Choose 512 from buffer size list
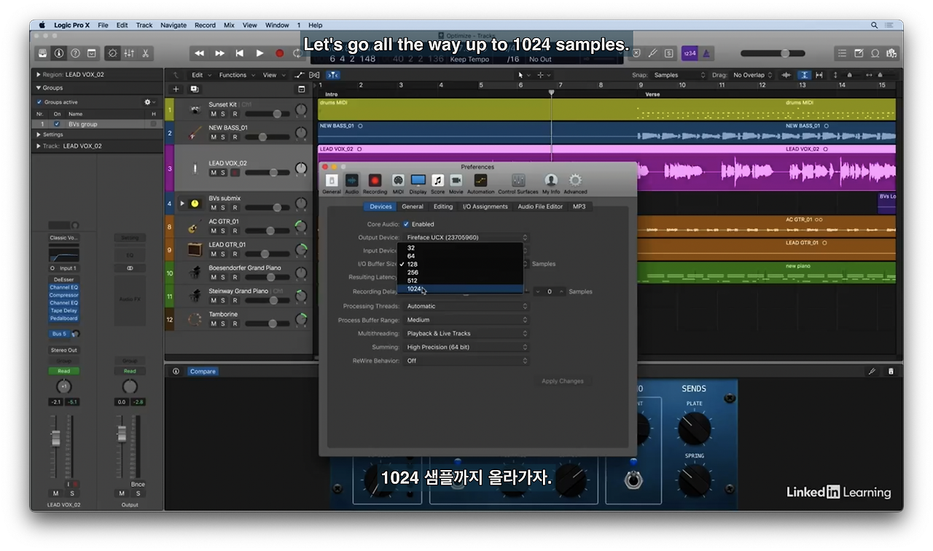The height and width of the screenshot is (551, 933). (x=461, y=281)
